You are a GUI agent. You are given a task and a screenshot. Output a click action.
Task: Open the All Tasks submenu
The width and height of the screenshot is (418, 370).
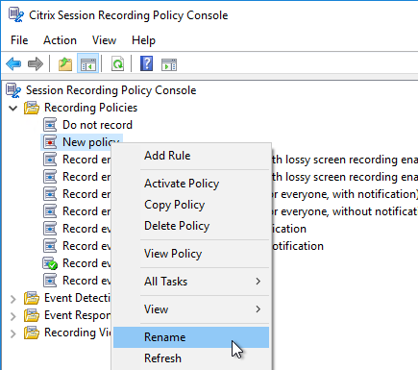(191, 282)
